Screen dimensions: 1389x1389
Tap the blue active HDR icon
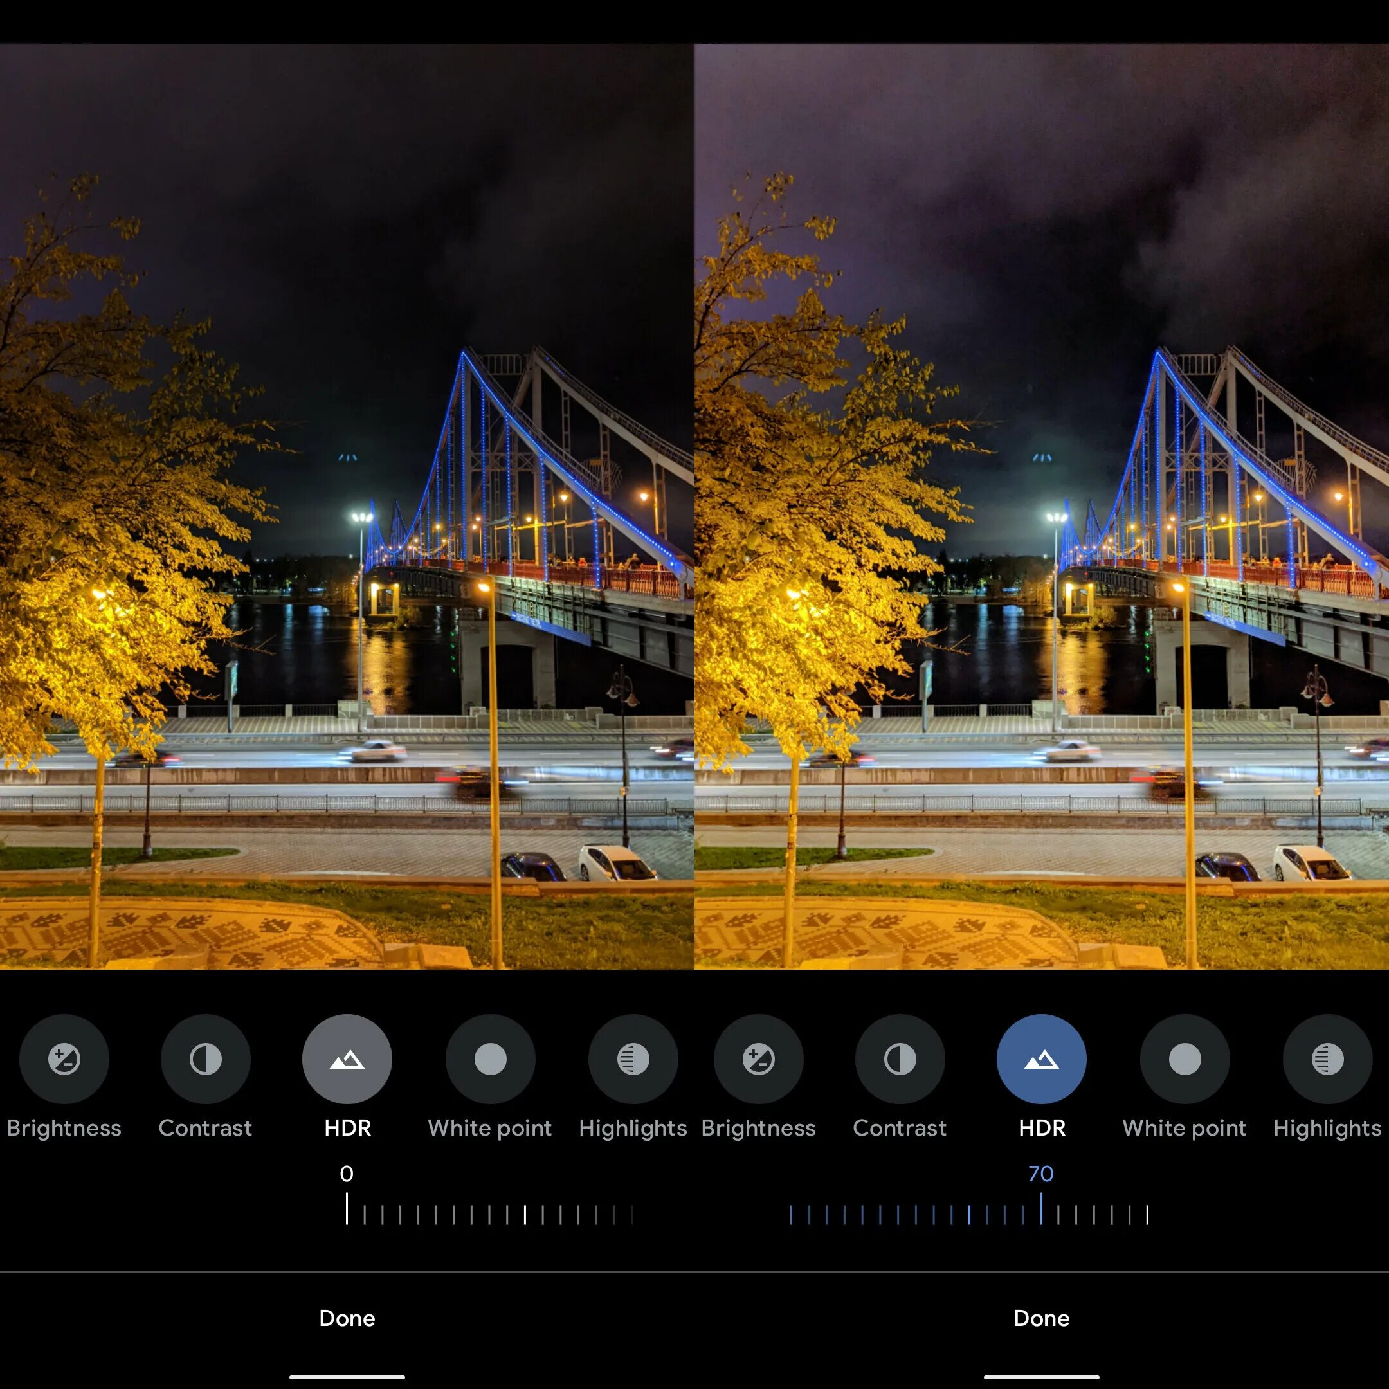1041,1058
